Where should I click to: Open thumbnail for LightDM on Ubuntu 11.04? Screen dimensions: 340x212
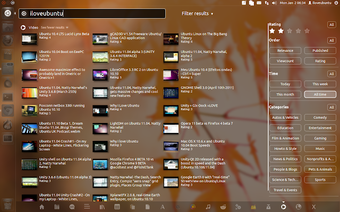coord(100,128)
